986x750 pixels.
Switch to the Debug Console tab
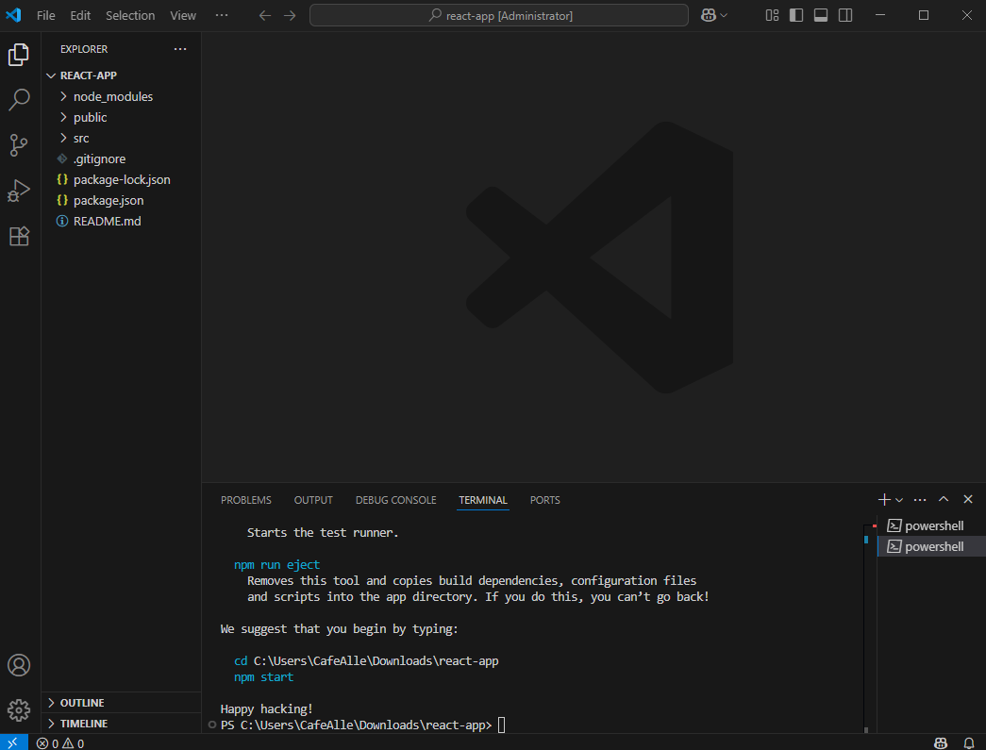(395, 500)
